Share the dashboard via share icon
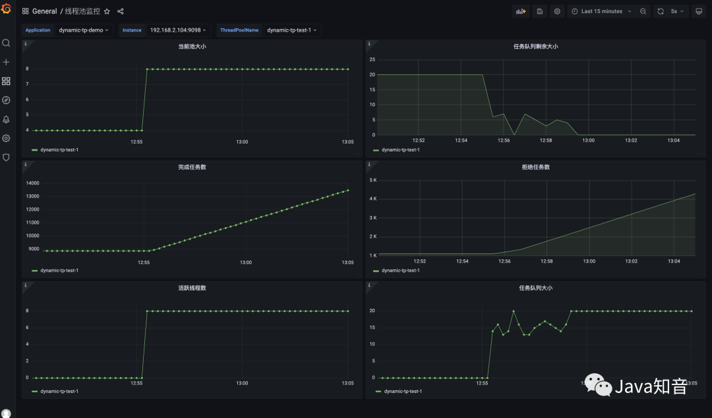The image size is (712, 418). [x=121, y=11]
